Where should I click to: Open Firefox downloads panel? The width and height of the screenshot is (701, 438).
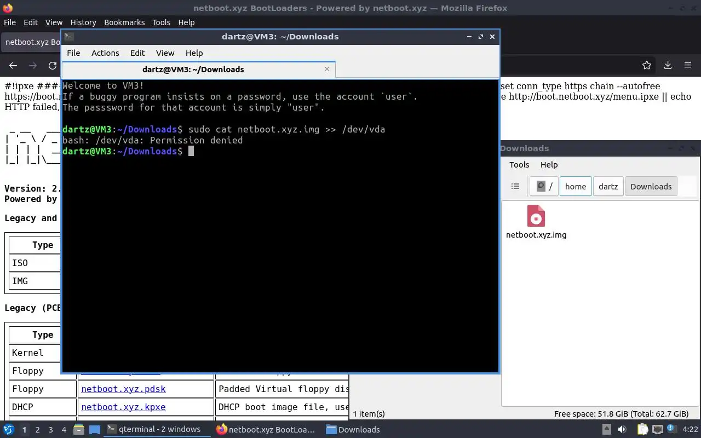tap(668, 65)
